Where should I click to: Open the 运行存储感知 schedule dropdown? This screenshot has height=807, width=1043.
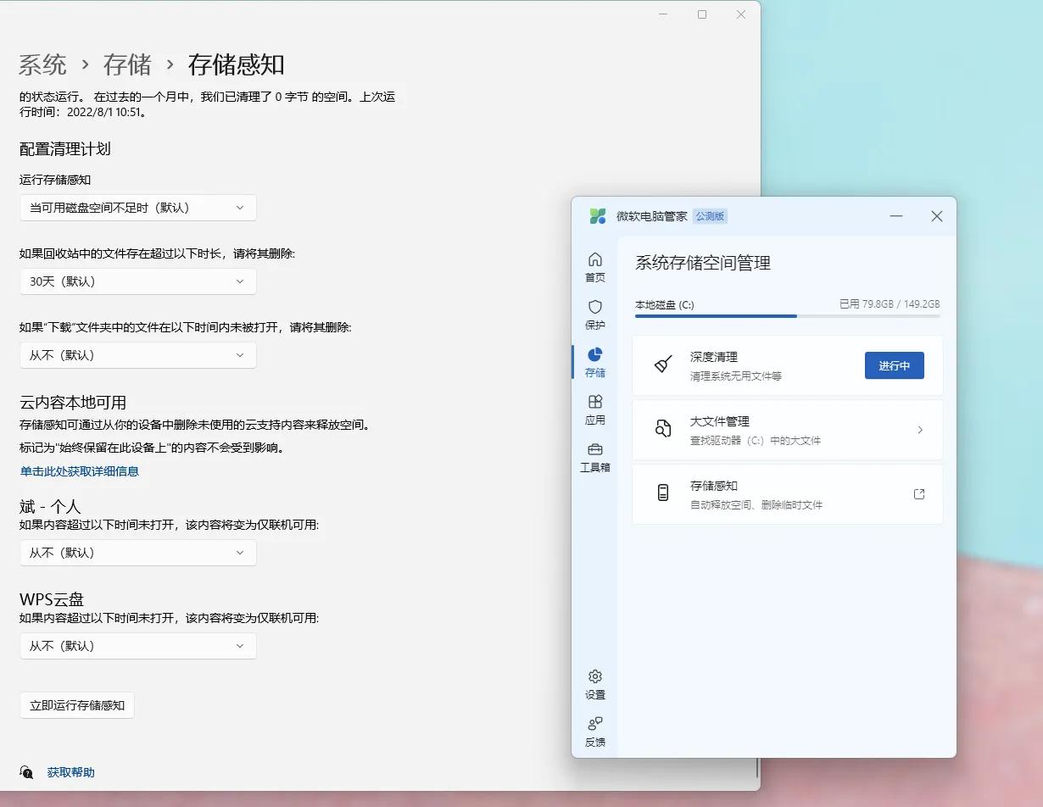(137, 208)
